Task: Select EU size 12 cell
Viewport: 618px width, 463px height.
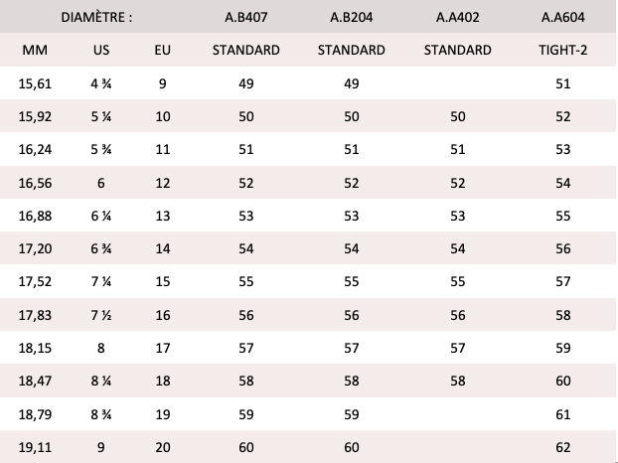Action: pos(163,183)
